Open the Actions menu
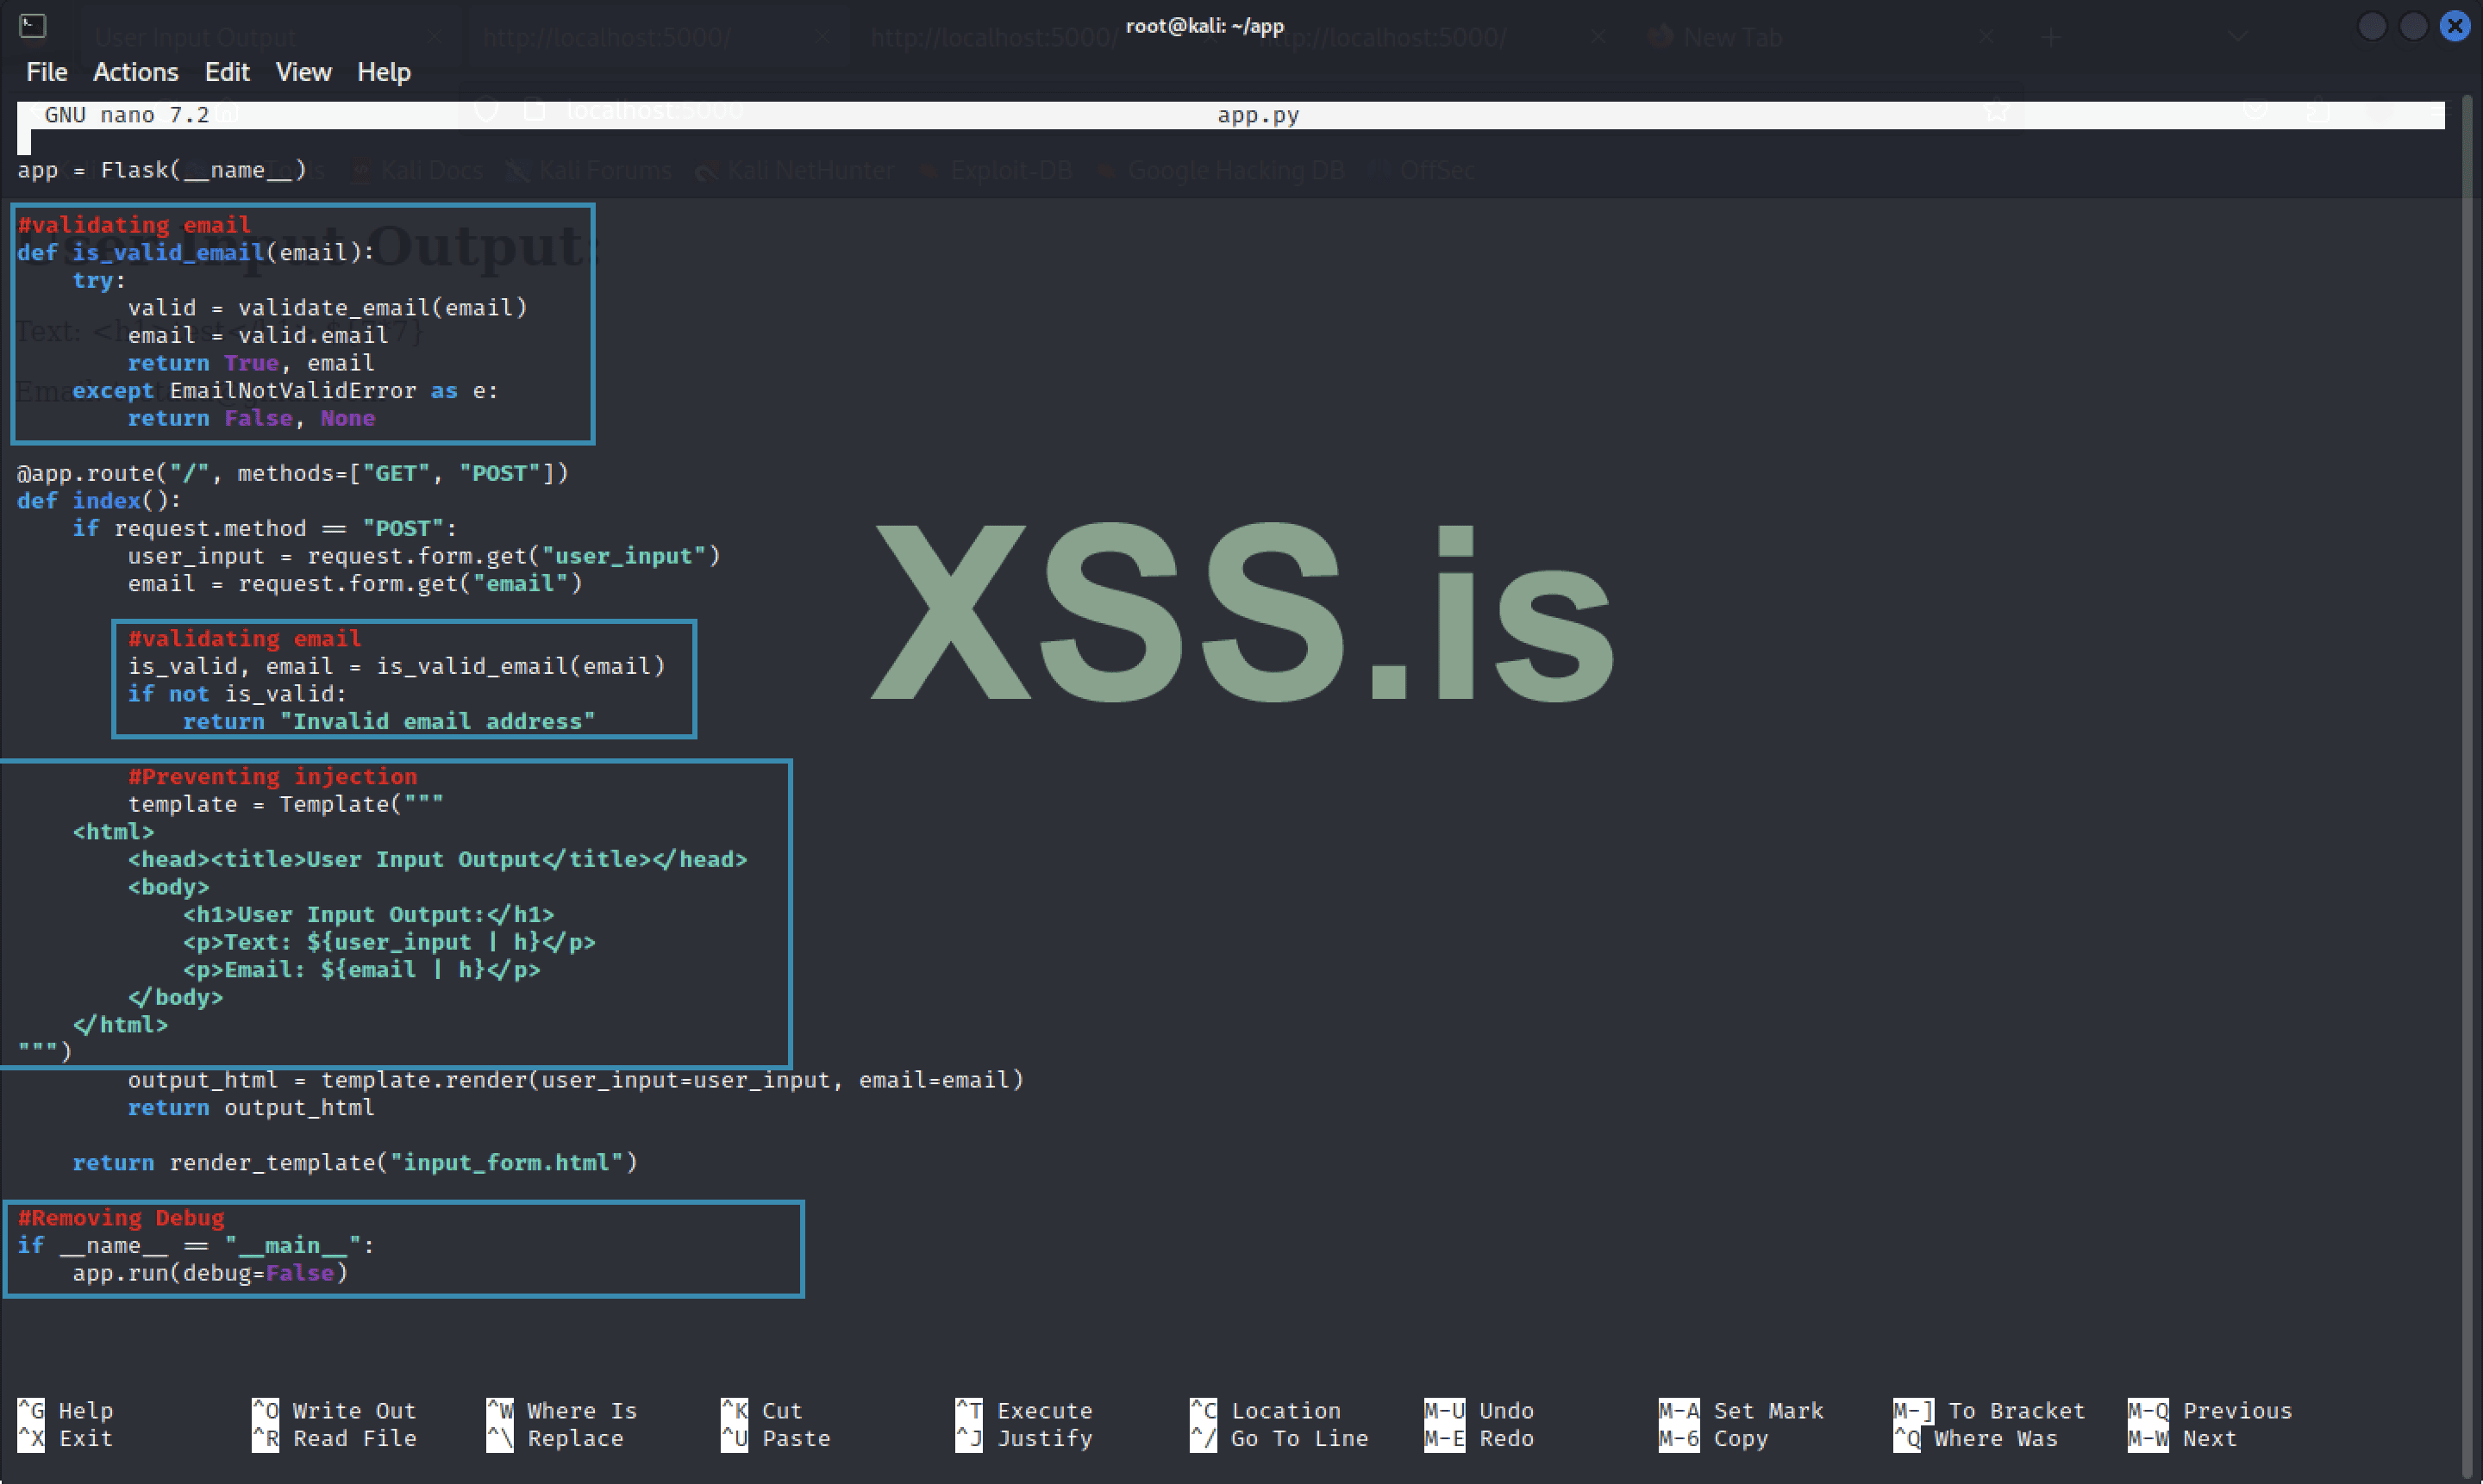 tap(135, 72)
